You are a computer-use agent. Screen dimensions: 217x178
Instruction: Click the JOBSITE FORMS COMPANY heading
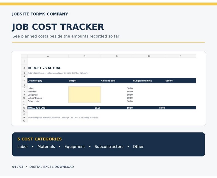point(40,14)
